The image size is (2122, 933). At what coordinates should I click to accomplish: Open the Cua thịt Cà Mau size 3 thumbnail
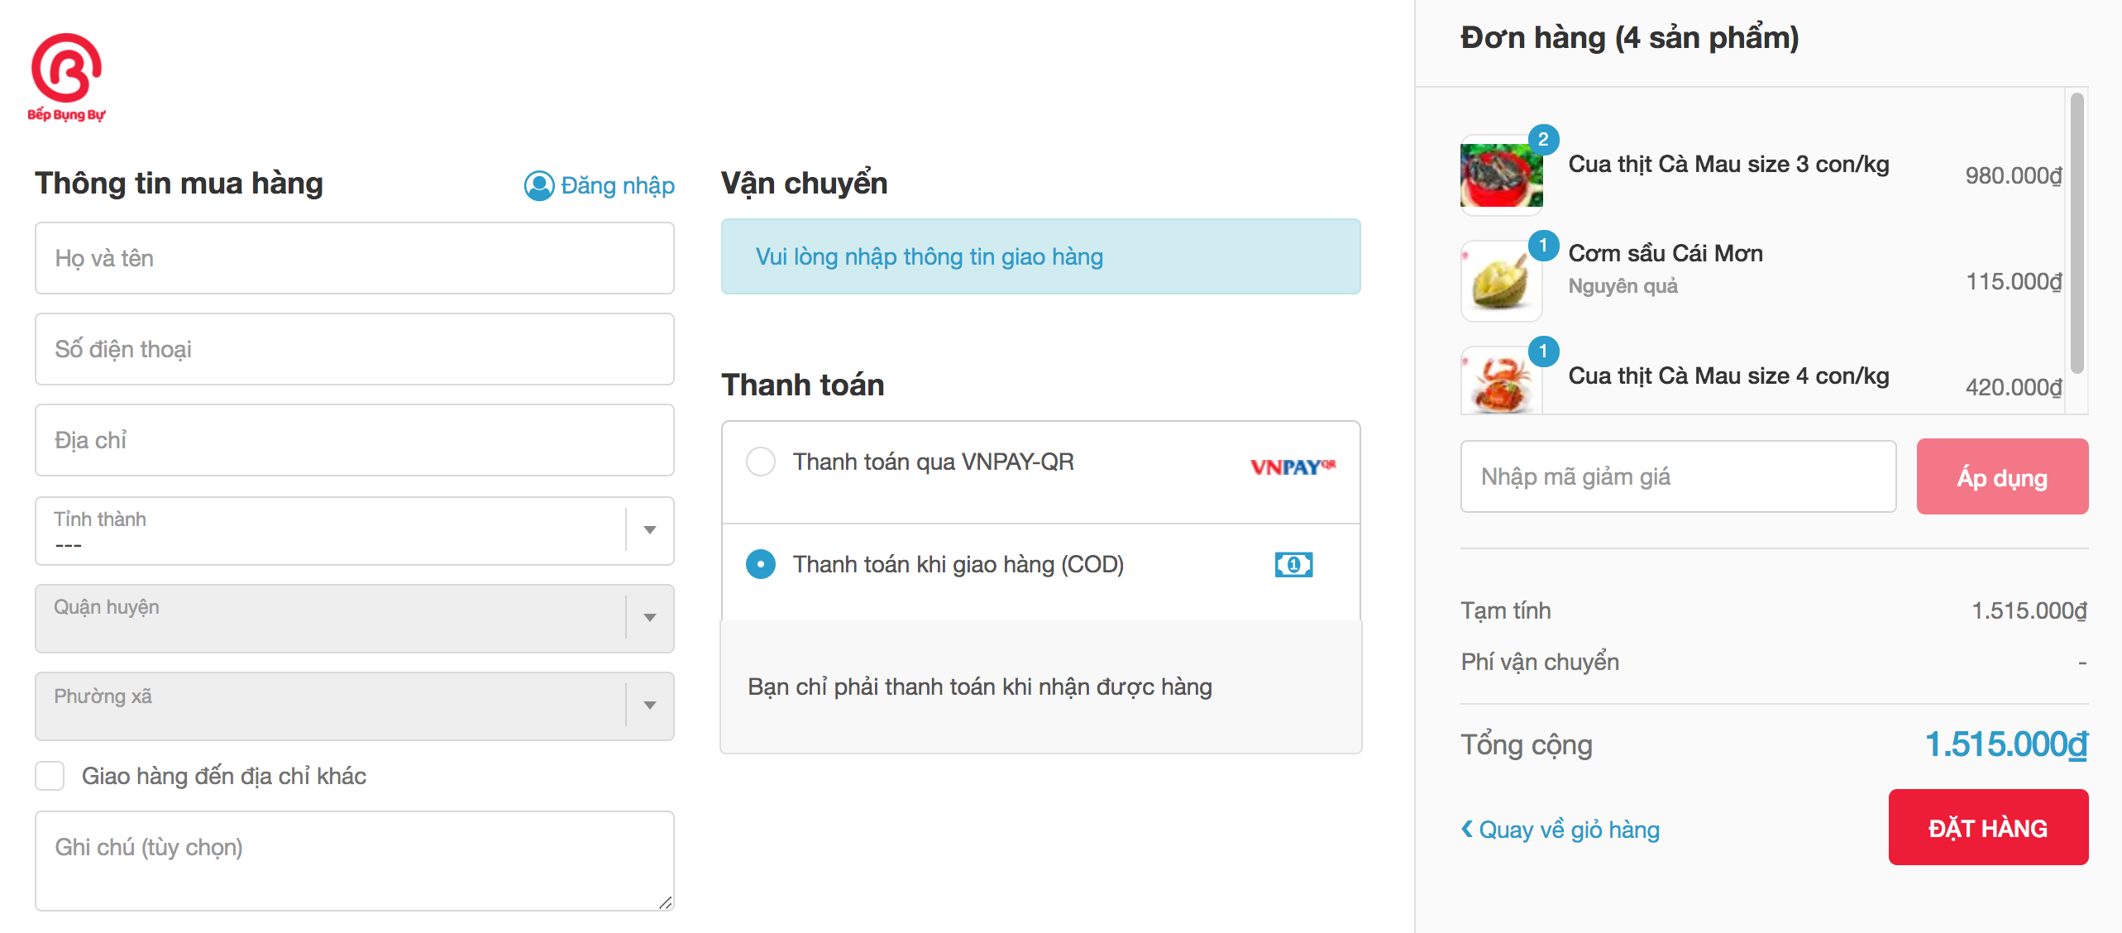pyautogui.click(x=1501, y=175)
